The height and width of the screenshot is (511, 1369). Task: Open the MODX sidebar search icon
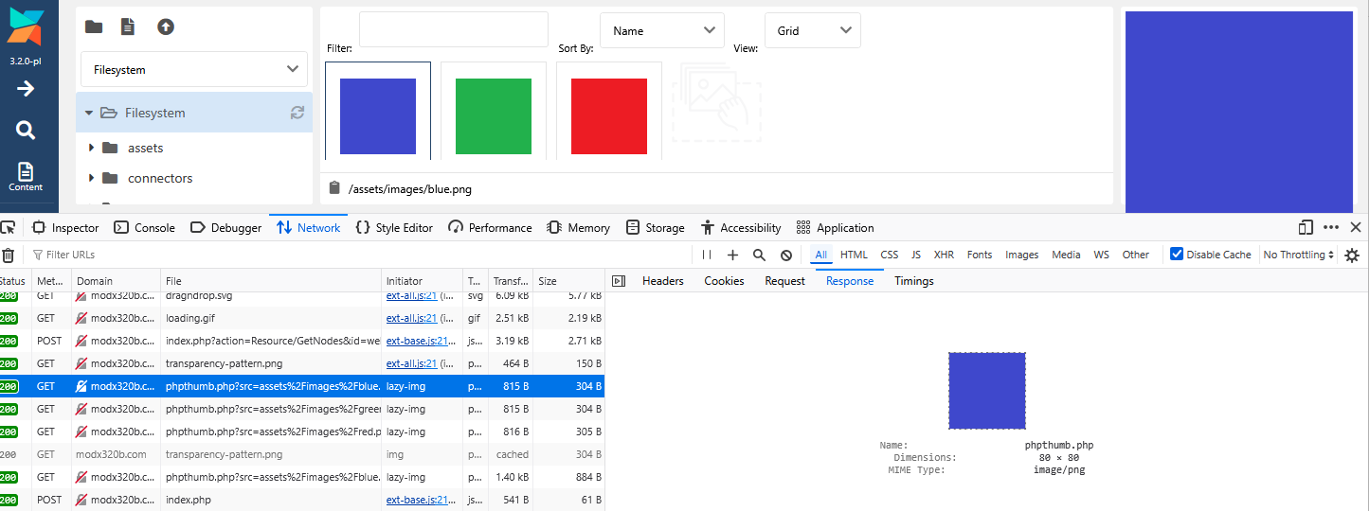(26, 131)
